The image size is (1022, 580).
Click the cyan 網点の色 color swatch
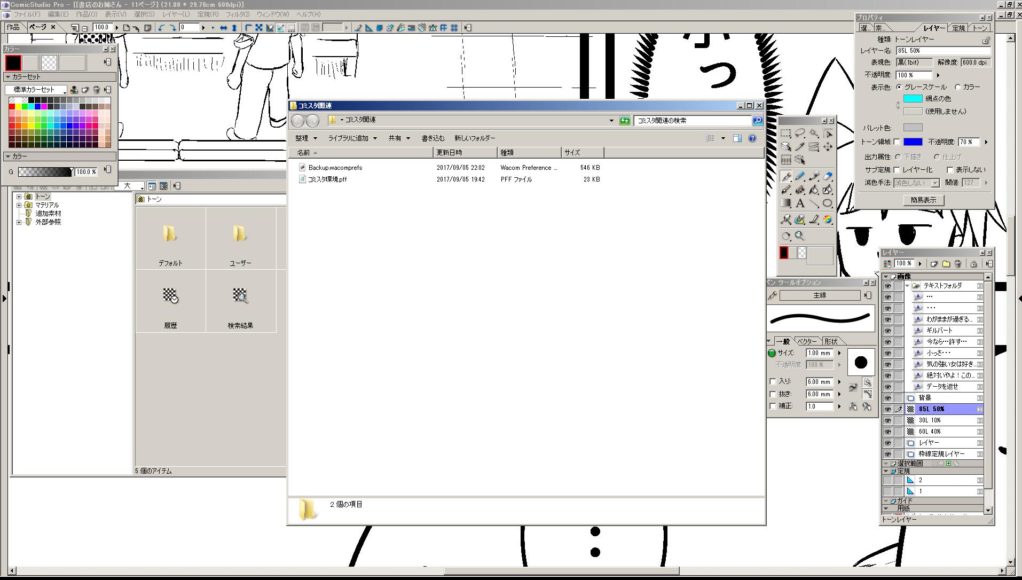913,99
